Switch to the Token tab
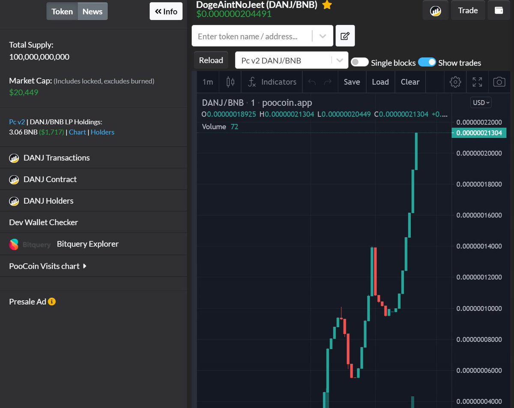 pos(62,12)
